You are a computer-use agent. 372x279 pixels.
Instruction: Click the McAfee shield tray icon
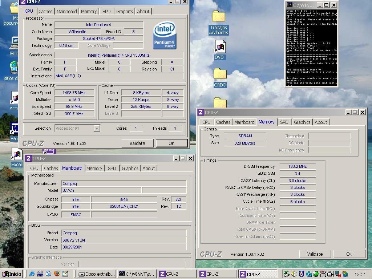pyautogui.click(x=301, y=274)
